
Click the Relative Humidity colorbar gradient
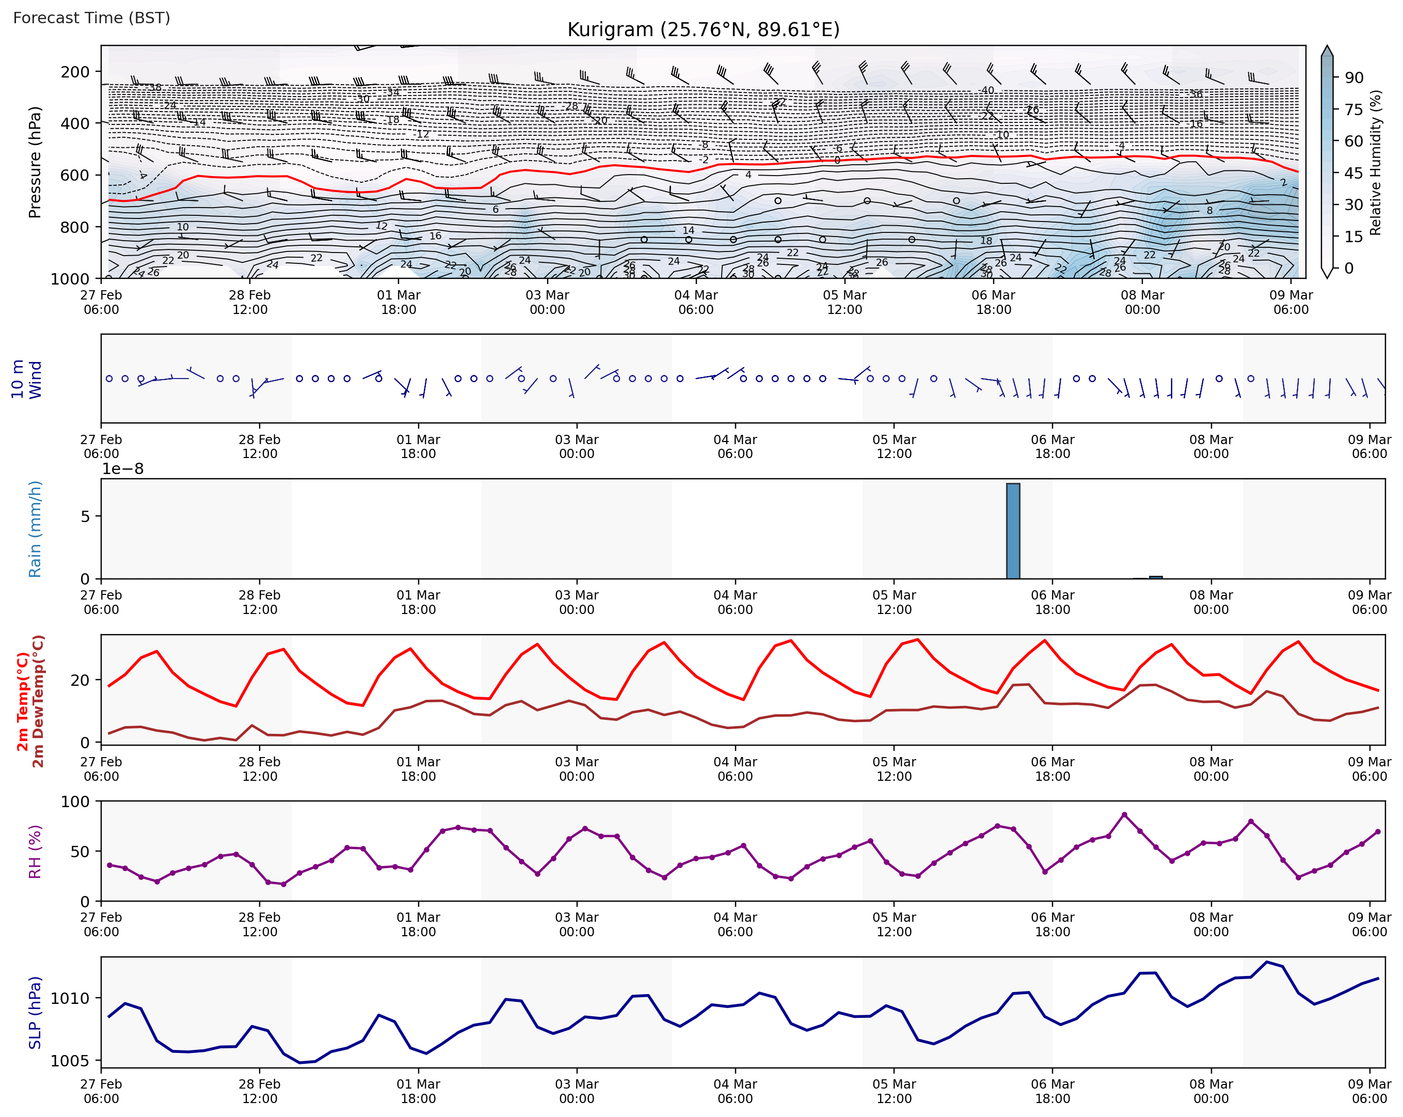coord(1327,163)
